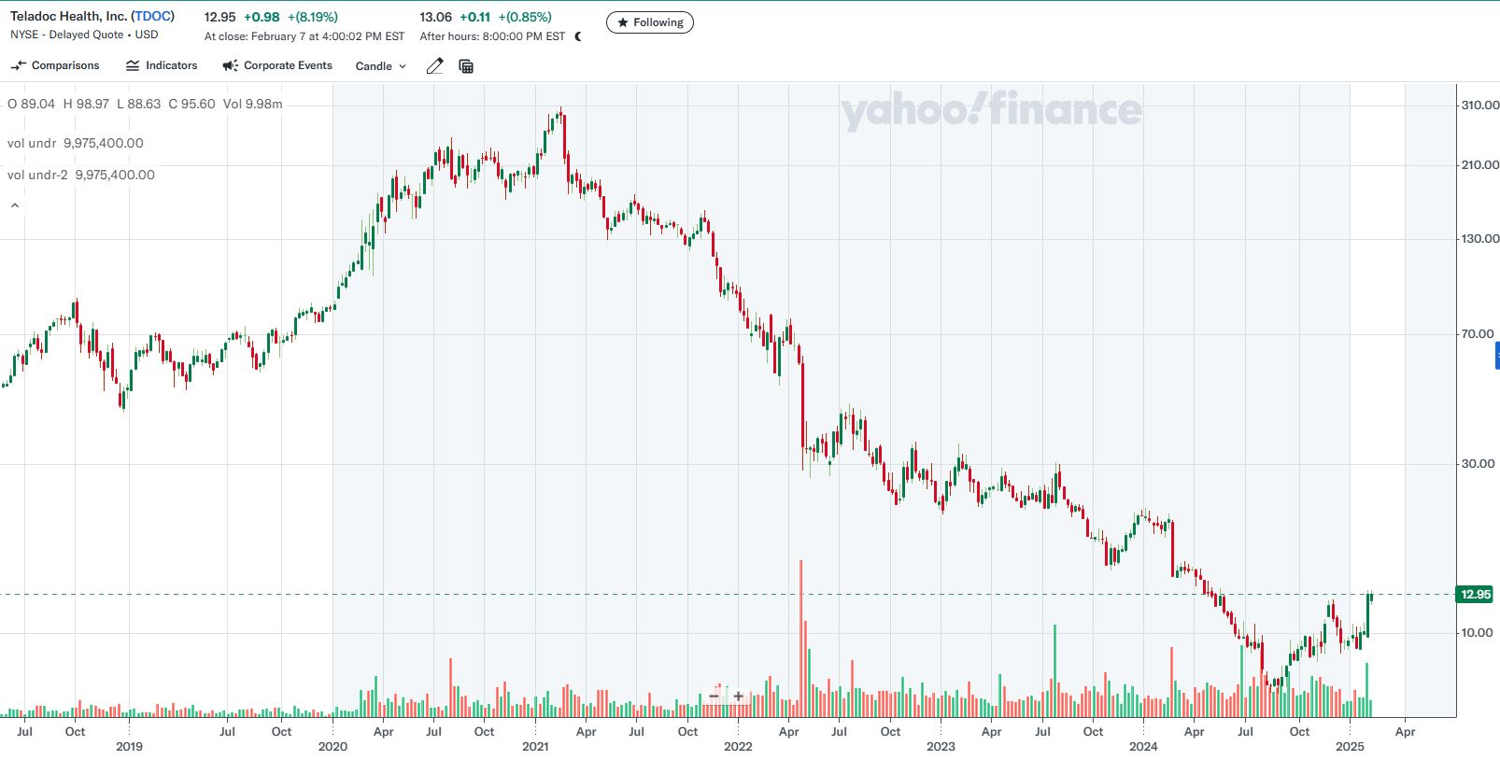Open the Corporate Events menu

[x=288, y=66]
